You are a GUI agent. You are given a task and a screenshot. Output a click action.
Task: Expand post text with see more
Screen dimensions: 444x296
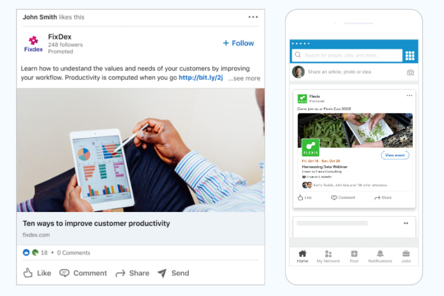tap(244, 78)
